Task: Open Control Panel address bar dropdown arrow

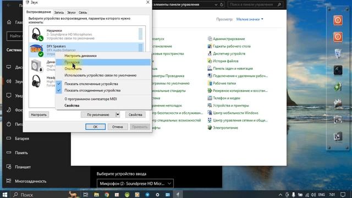Action: [216, 4]
